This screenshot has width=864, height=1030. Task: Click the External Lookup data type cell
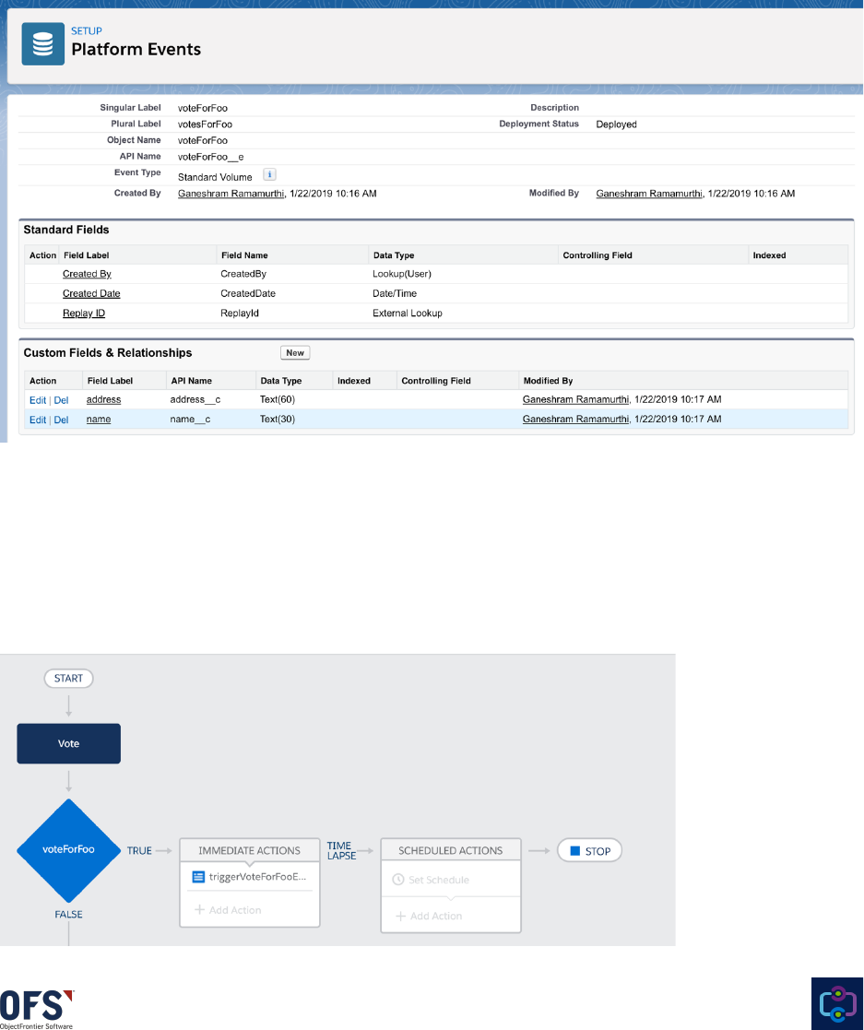pos(408,314)
